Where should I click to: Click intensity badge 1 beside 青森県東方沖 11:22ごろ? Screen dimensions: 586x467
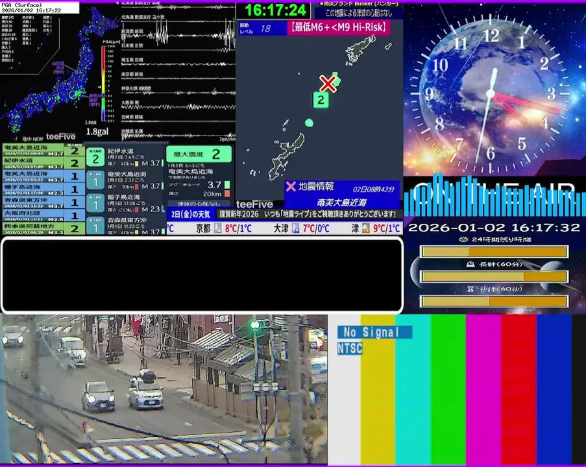pyautogui.click(x=95, y=226)
